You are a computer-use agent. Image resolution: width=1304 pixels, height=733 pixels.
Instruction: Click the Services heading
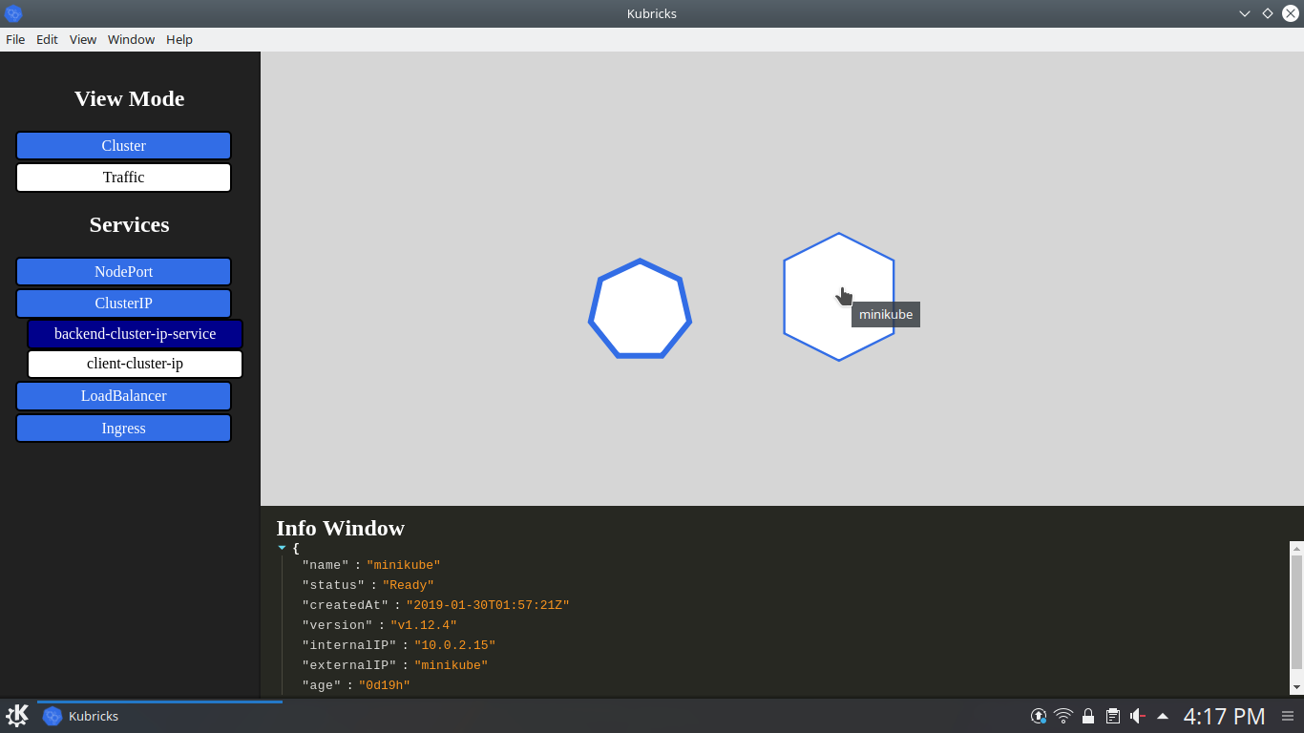[129, 224]
